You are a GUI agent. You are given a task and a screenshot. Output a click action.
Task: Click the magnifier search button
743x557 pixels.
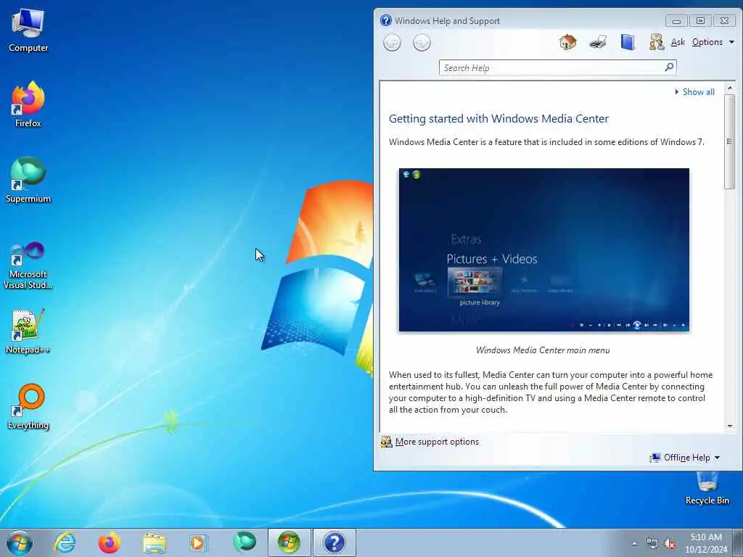tap(670, 67)
